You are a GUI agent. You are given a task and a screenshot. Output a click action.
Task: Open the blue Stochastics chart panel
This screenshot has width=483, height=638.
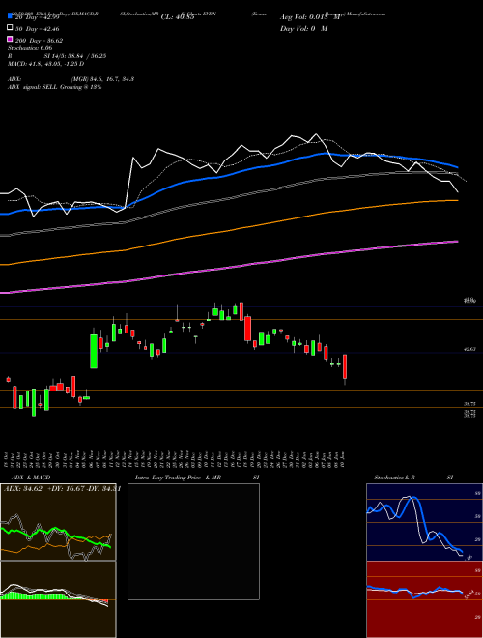point(424,522)
